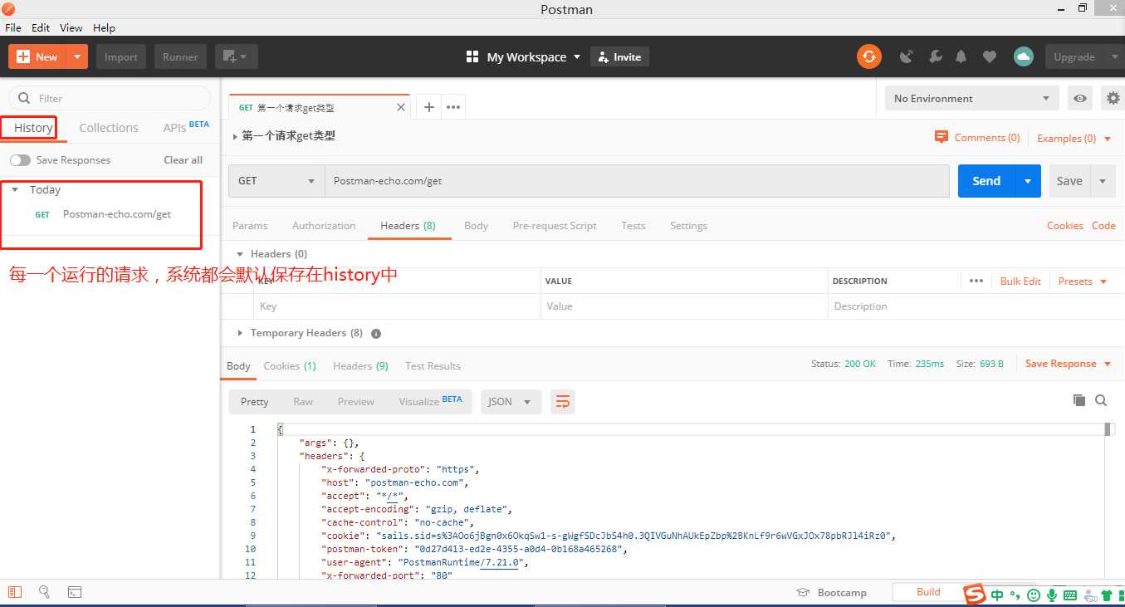Viewport: 1125px width, 607px height.
Task: Click the Runner button
Action: click(x=180, y=56)
